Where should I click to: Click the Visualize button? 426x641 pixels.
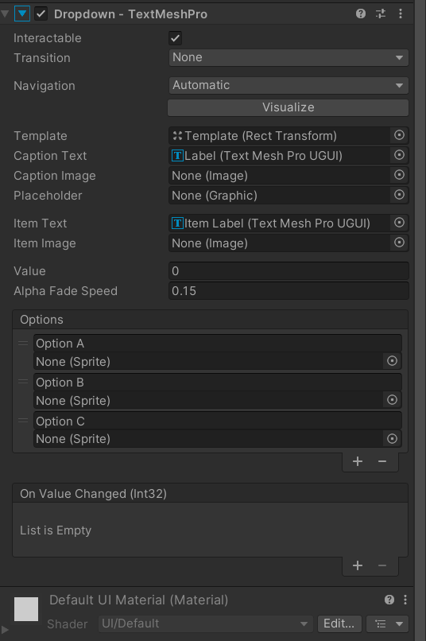pos(289,107)
